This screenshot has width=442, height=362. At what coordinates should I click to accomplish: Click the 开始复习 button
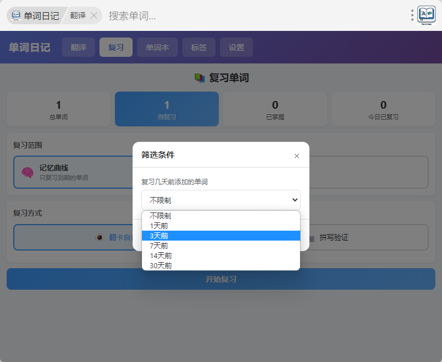(x=221, y=279)
